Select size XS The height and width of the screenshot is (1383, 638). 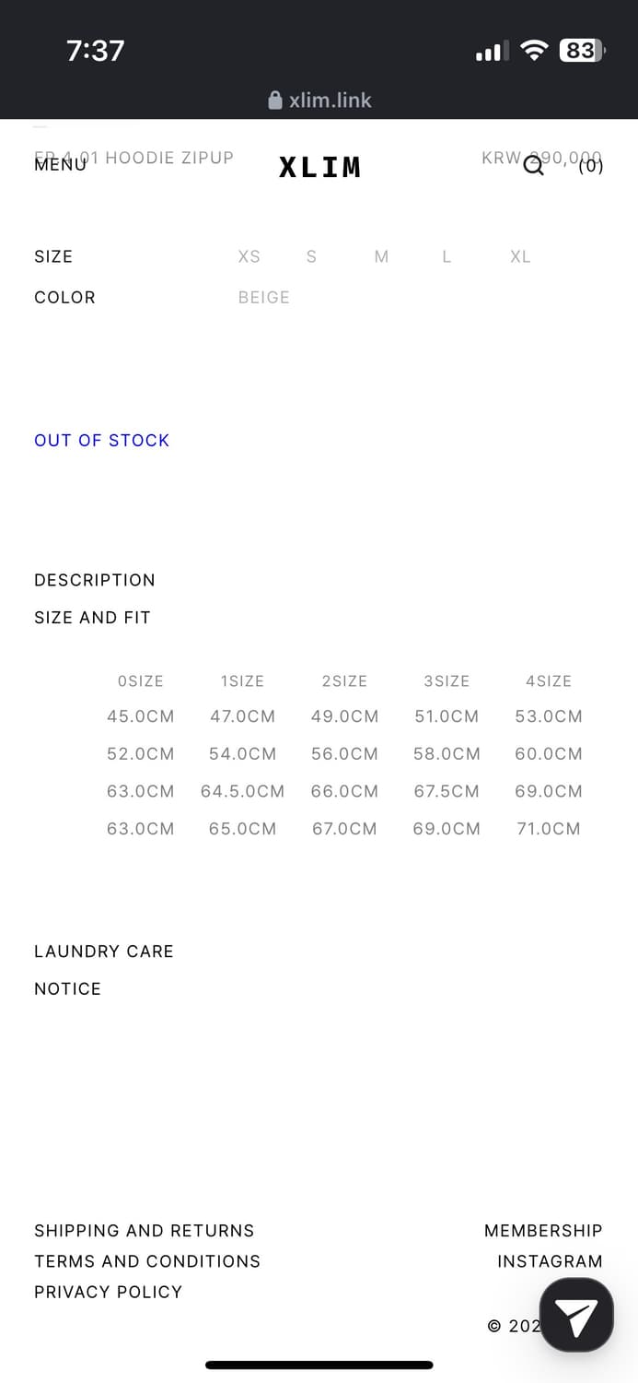[249, 256]
